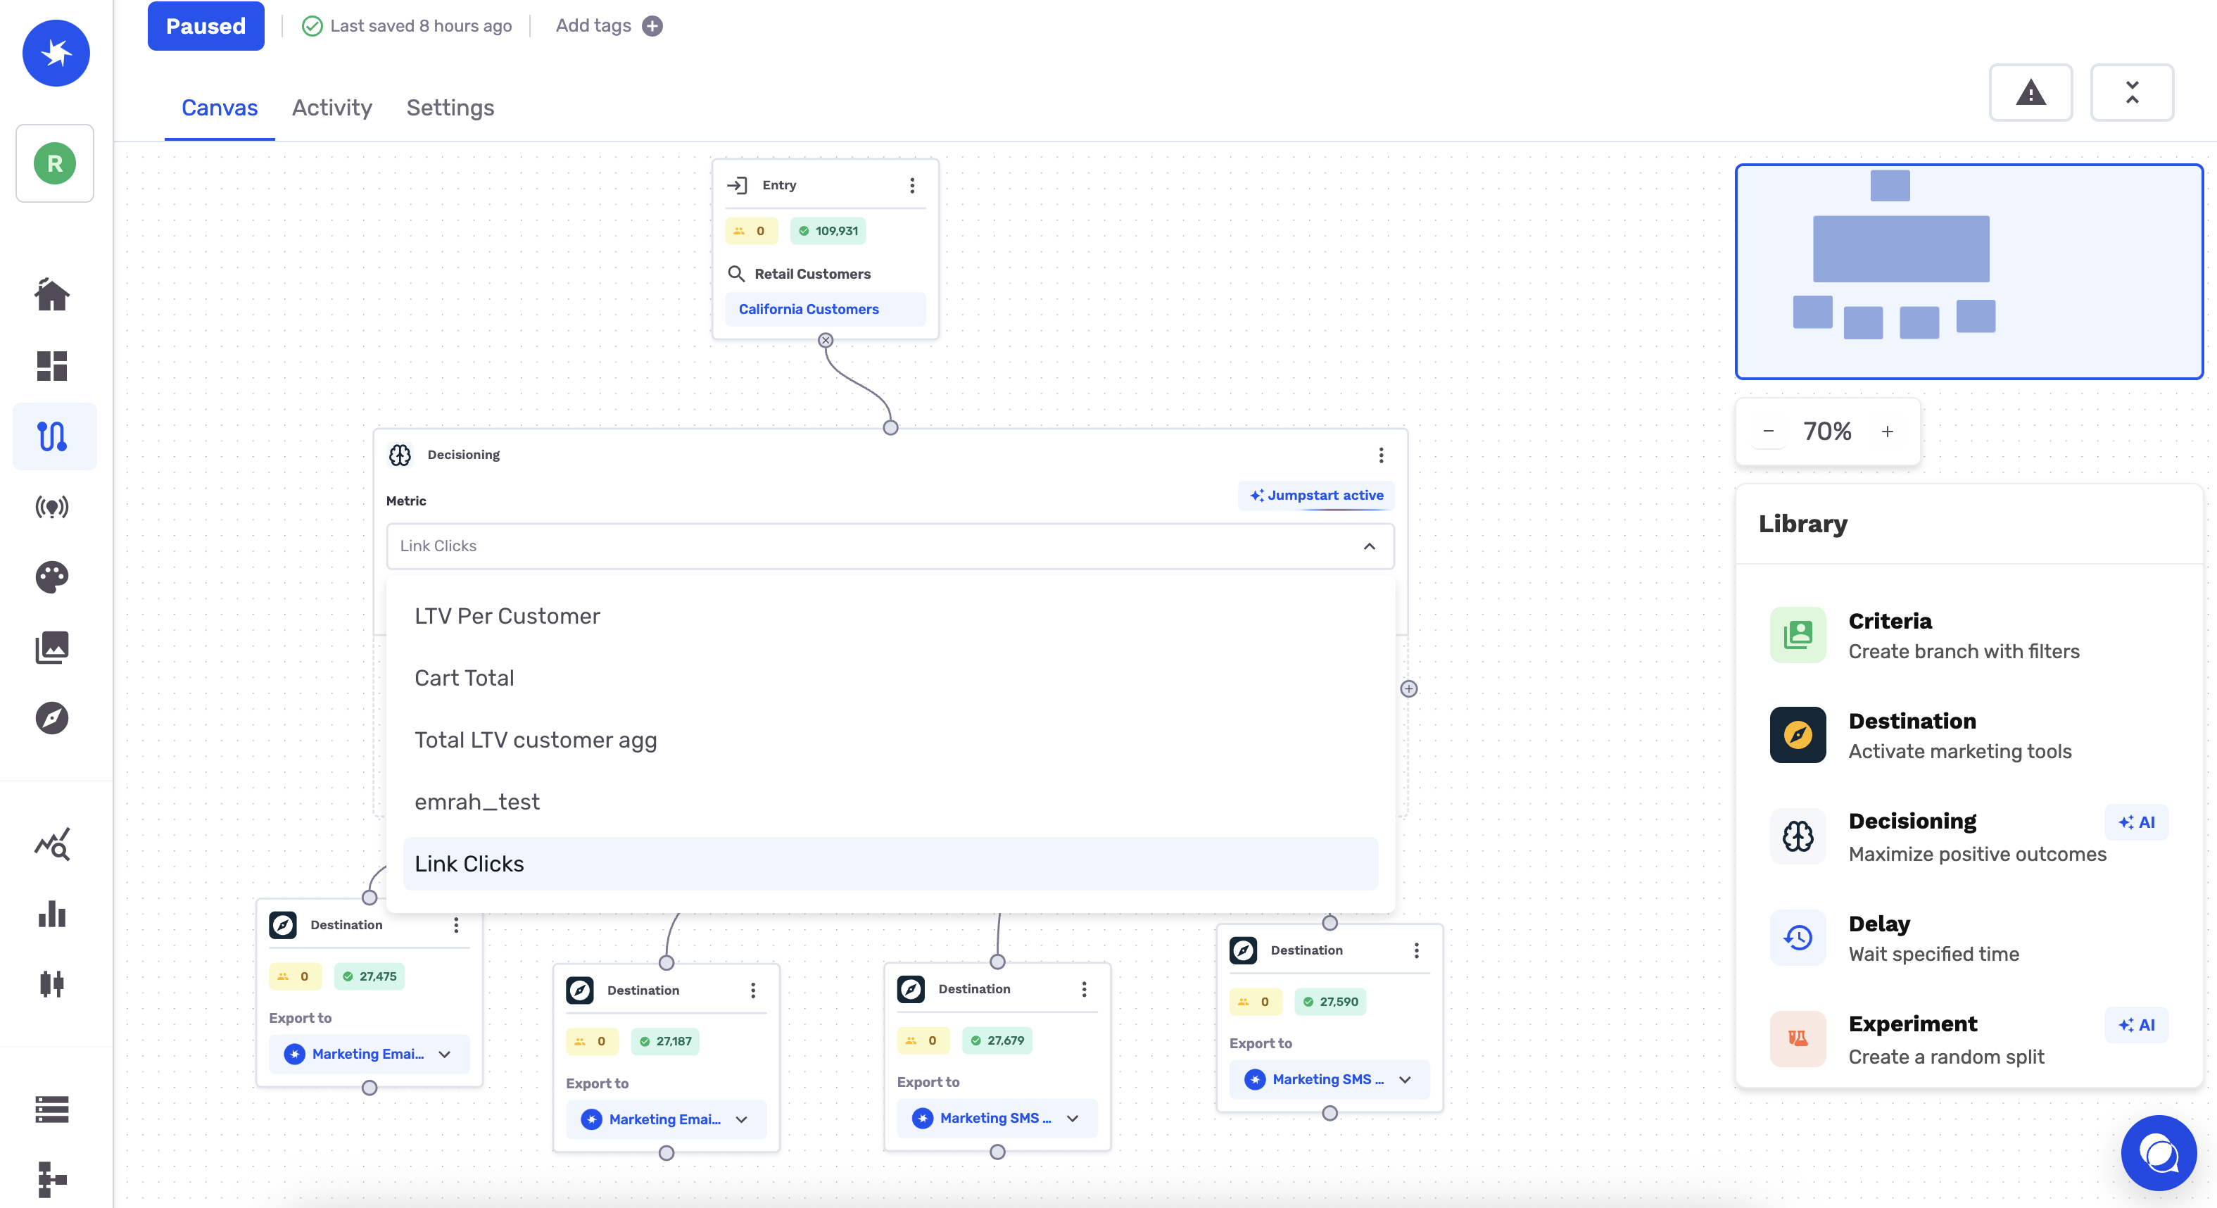Click bottom connector of 27,187 Destination node
The image size is (2217, 1208).
[x=666, y=1153]
